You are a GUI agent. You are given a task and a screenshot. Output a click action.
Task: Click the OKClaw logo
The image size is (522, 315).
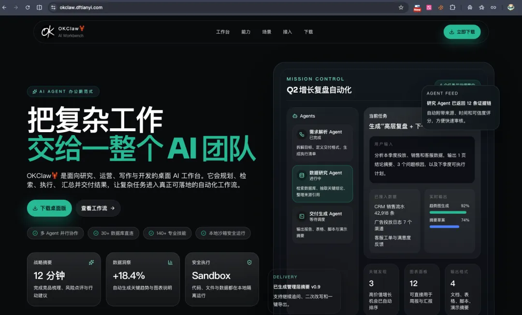coord(48,31)
